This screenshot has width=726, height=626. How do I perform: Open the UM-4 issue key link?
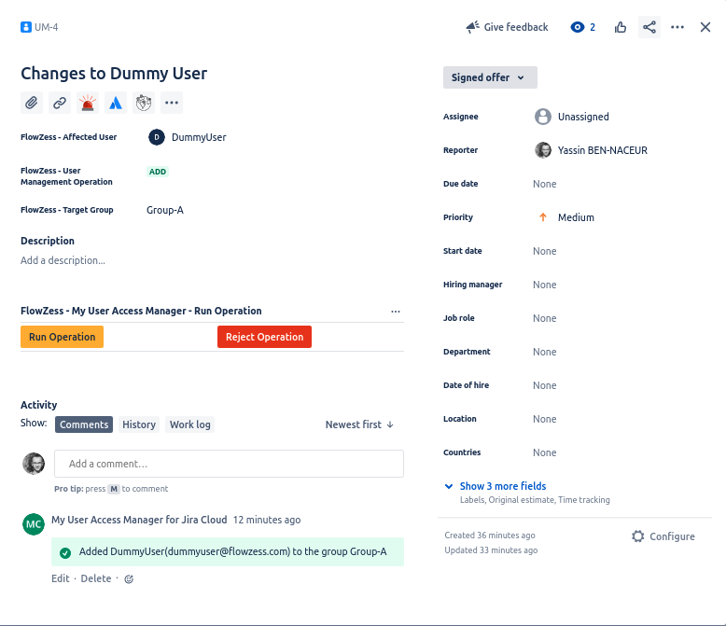click(47, 27)
